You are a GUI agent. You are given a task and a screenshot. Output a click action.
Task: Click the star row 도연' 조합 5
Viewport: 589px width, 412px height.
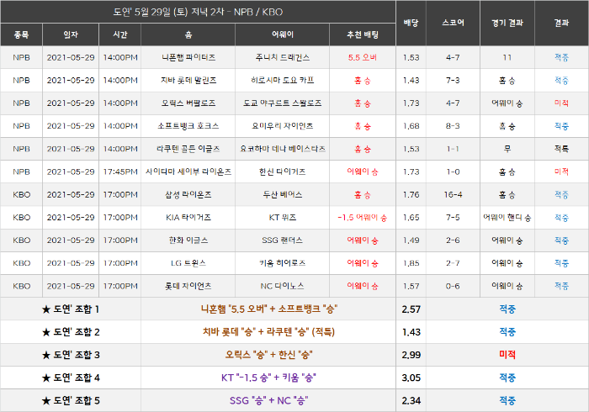(71, 401)
